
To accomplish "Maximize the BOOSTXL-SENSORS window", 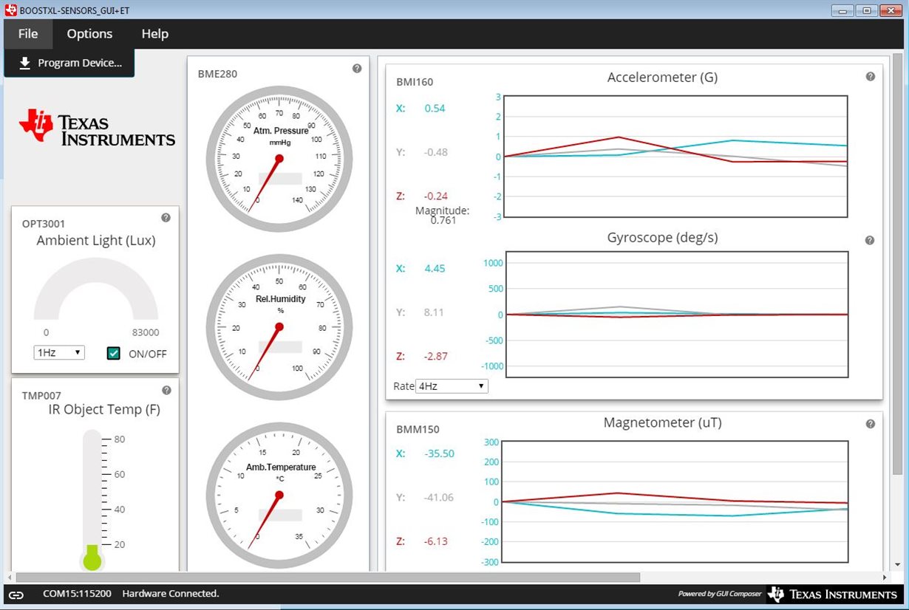I will click(x=868, y=10).
